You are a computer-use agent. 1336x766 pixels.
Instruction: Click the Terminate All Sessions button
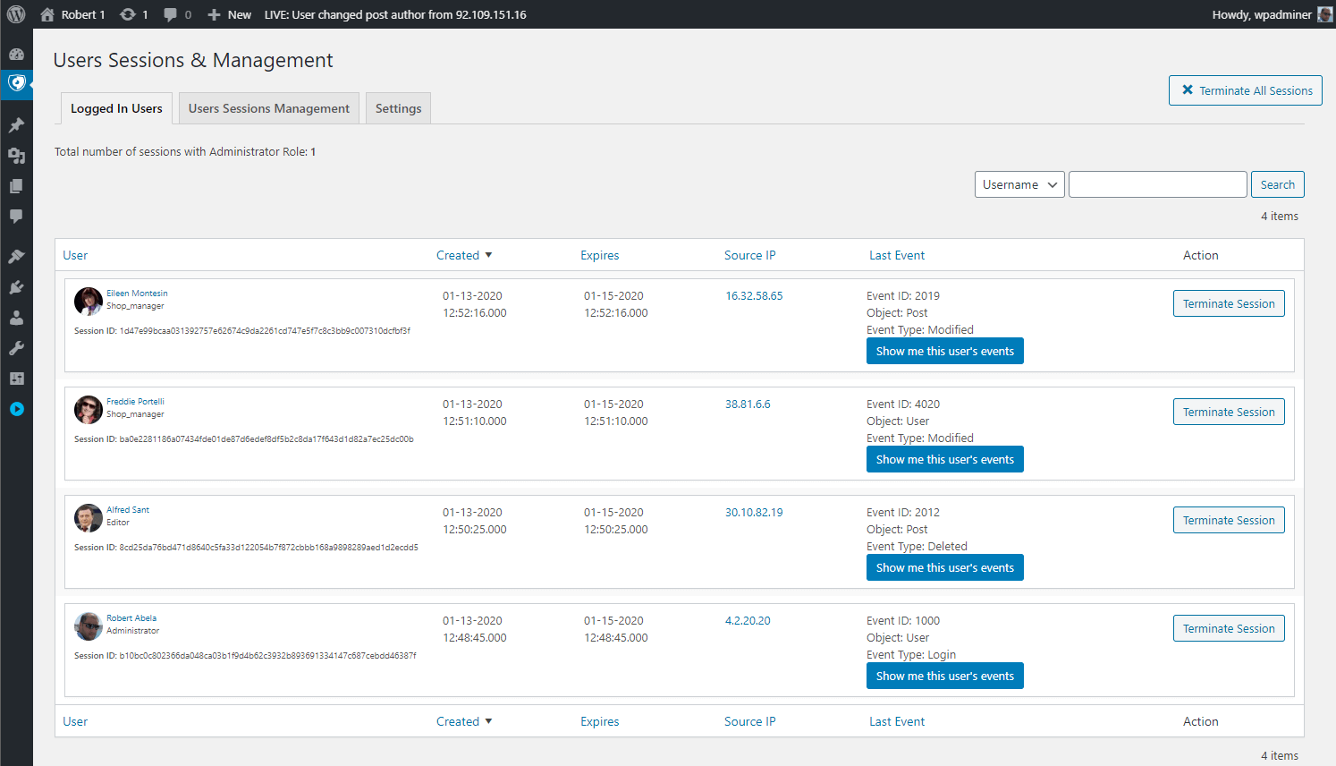pyautogui.click(x=1245, y=90)
